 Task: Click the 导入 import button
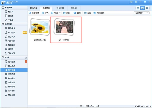point(45,13)
